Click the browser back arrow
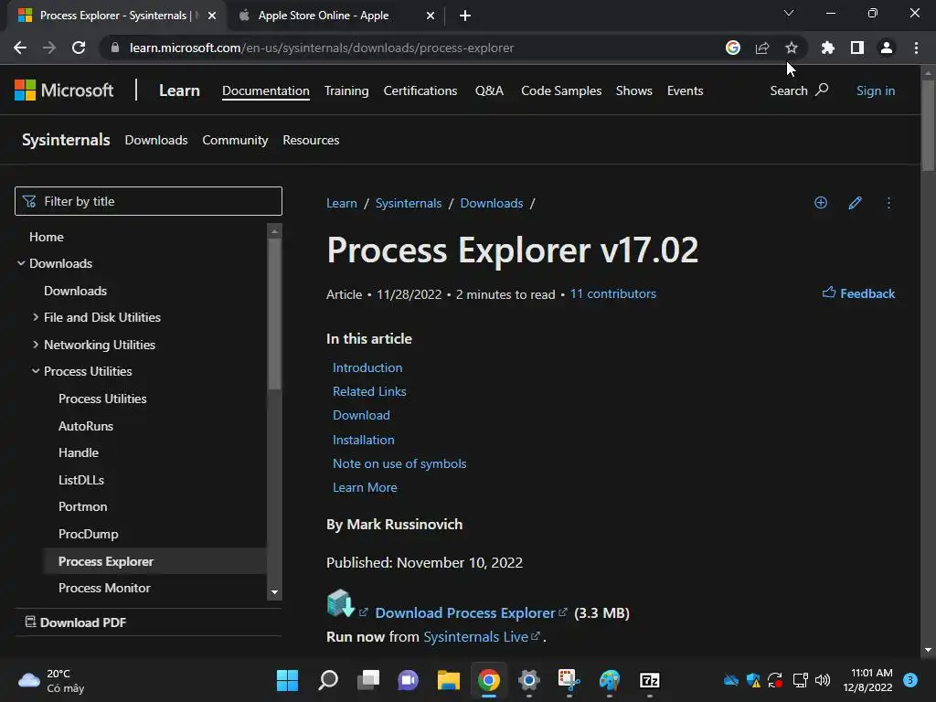The width and height of the screenshot is (936, 702). point(20,48)
